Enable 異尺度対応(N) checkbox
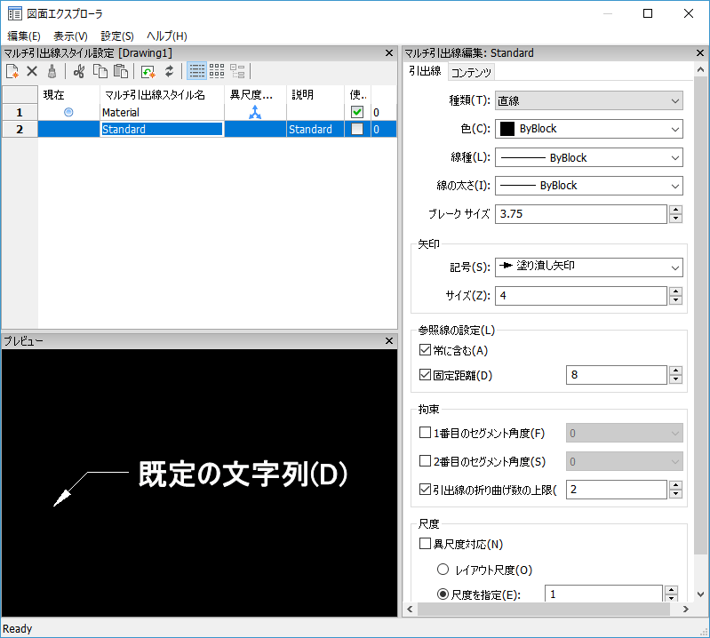The width and height of the screenshot is (710, 638). point(425,543)
